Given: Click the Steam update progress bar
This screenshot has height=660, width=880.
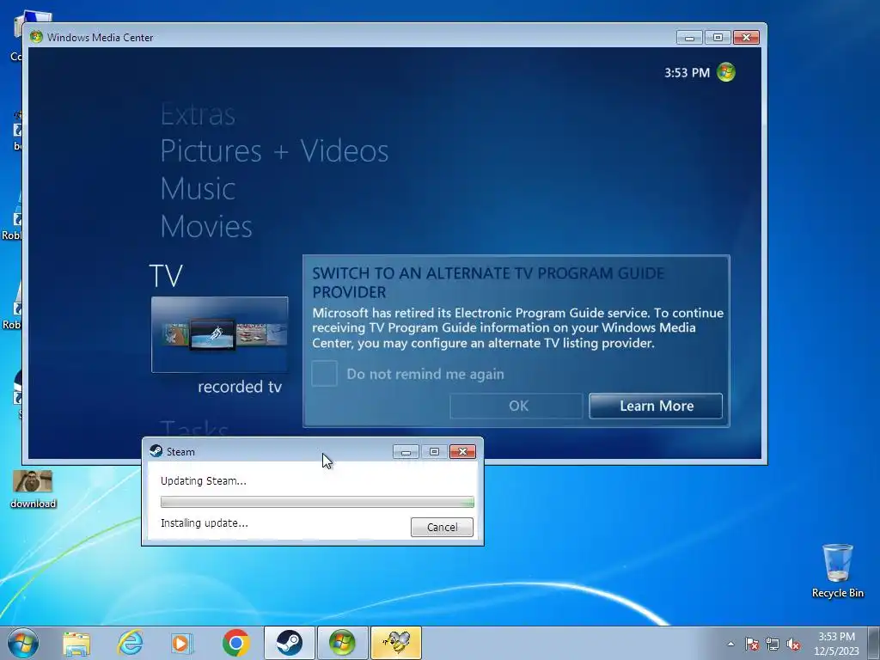Looking at the screenshot, I should [317, 502].
